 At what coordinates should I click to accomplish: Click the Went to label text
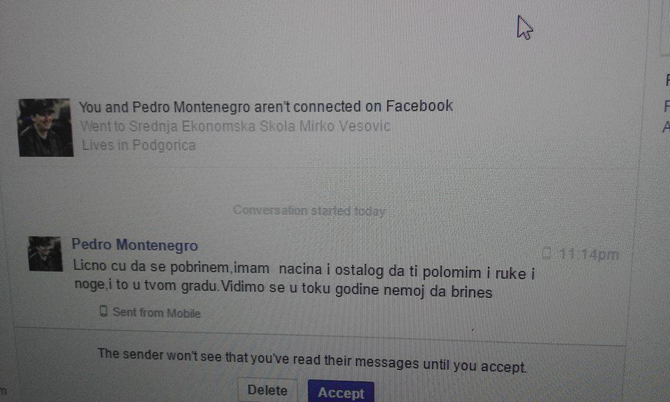103,126
